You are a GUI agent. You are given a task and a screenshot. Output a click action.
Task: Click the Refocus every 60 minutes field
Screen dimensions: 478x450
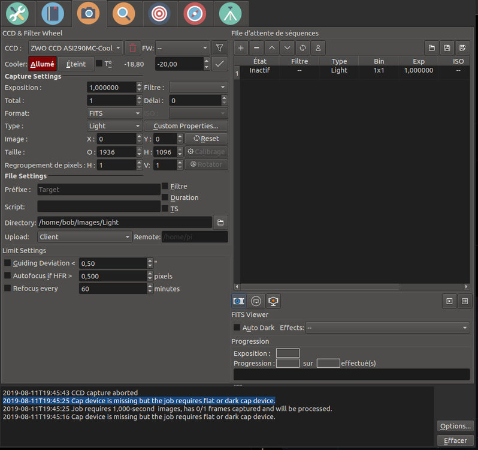click(113, 289)
